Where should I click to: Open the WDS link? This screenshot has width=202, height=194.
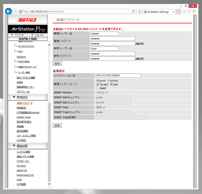(x=20, y=51)
